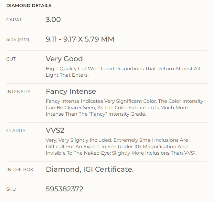The height and width of the screenshot is (202, 214).
Task: Click the High-Quality Cut description text
Action: point(123,72)
